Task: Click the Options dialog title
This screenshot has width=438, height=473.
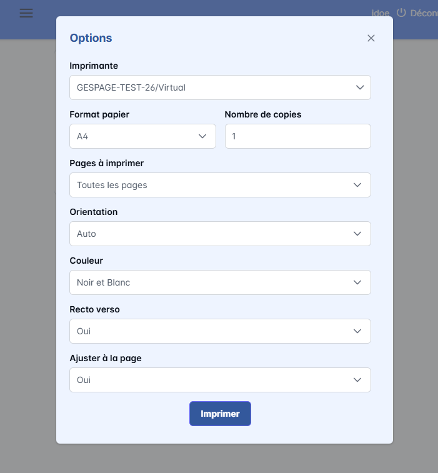Action: [x=91, y=38]
